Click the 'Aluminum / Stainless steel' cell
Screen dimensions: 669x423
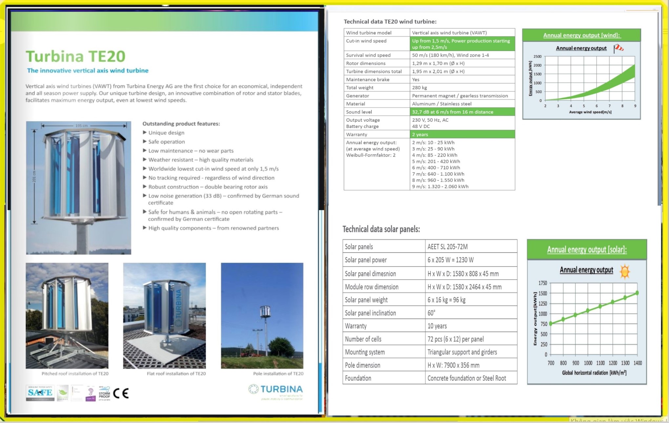point(462,104)
